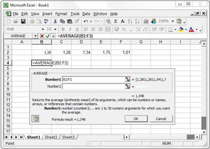Image resolution: width=210 pixels, height=149 pixels.
Task: Click Increase Decimal icon
Action: pos(138,29)
